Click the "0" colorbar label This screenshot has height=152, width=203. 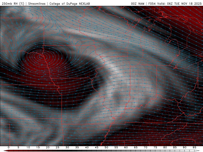click(9, 147)
